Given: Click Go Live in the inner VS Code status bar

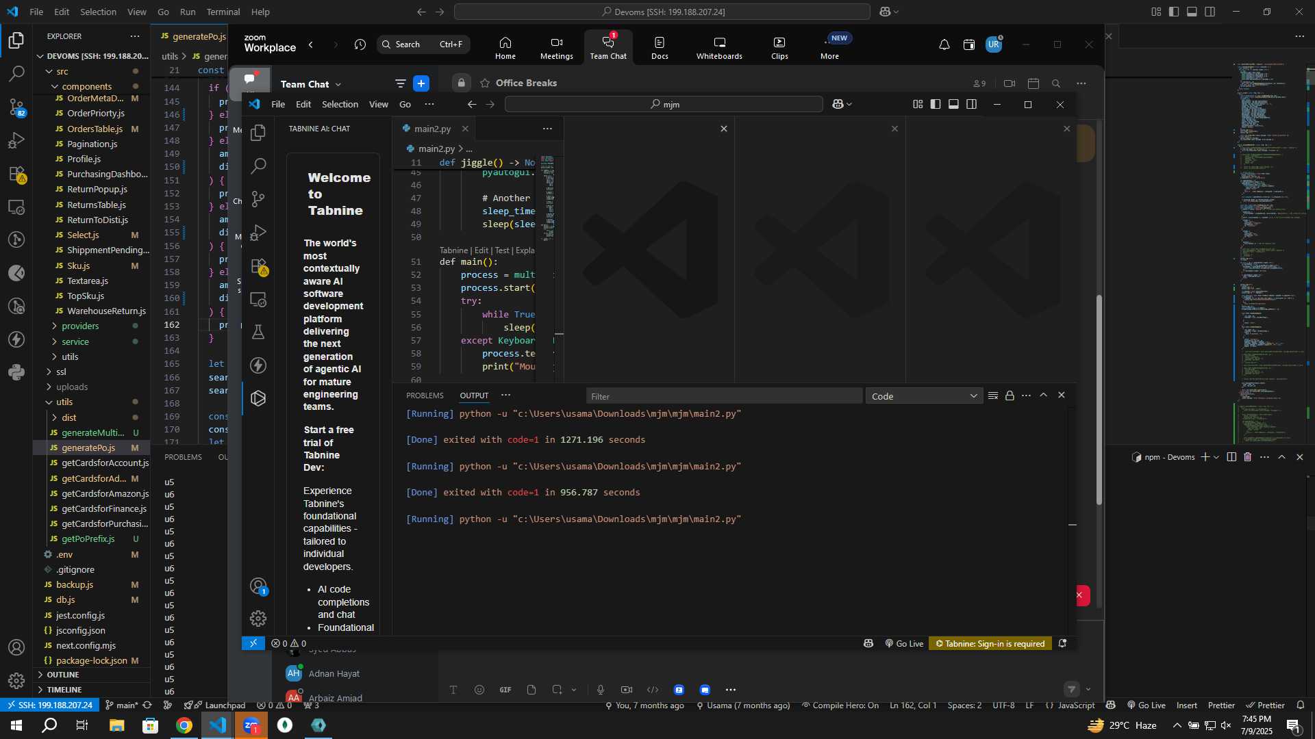Looking at the screenshot, I should (904, 644).
